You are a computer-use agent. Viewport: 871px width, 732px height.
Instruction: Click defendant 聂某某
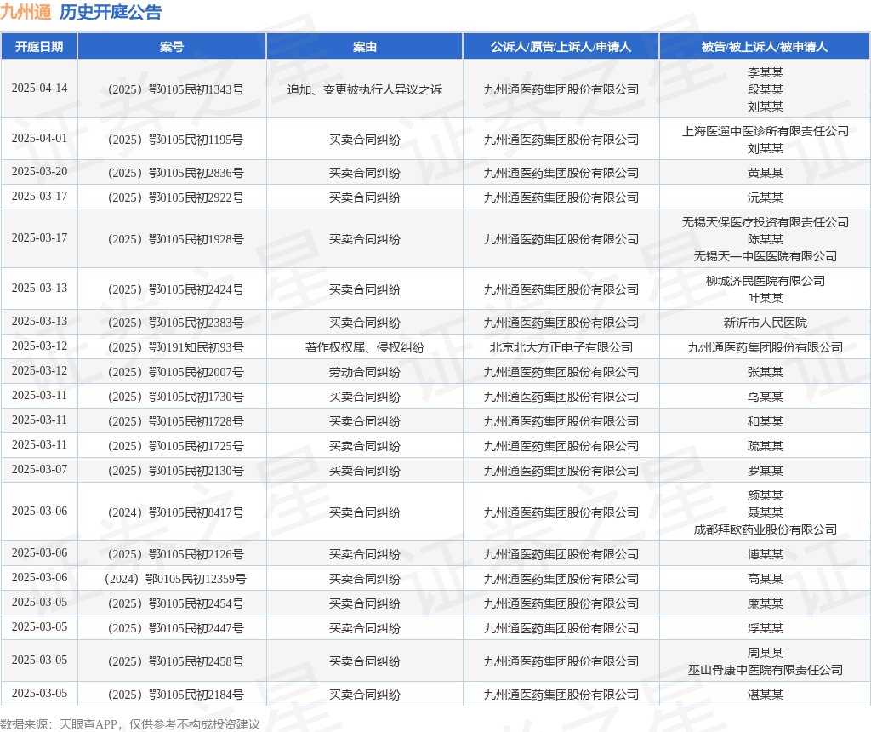pyautogui.click(x=766, y=512)
